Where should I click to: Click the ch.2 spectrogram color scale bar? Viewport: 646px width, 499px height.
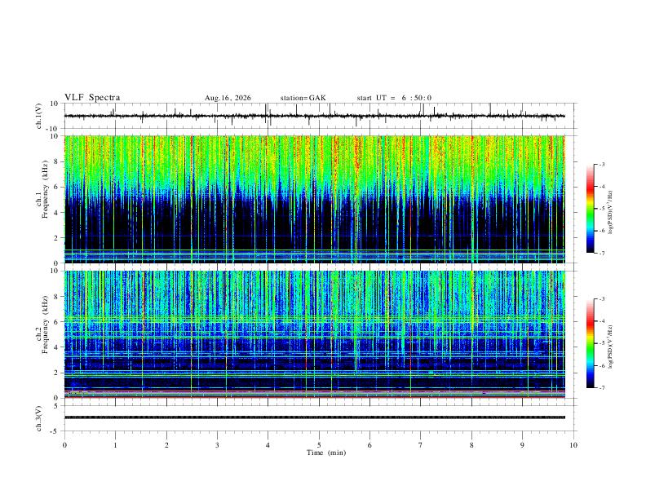click(x=590, y=343)
